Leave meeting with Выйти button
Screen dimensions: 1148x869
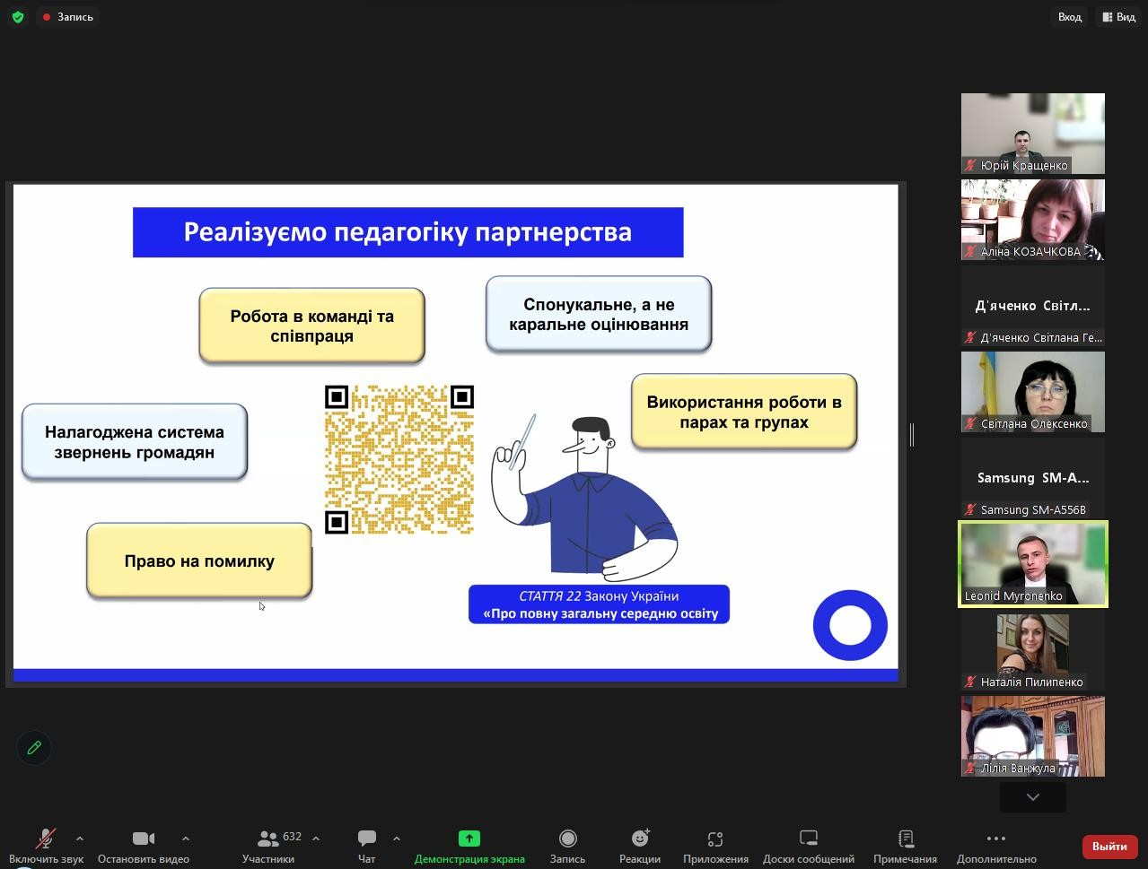pos(1110,846)
